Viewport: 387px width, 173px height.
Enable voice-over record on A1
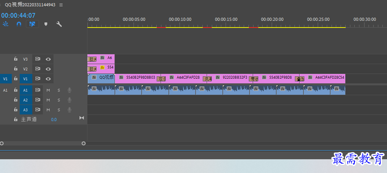pos(69,90)
